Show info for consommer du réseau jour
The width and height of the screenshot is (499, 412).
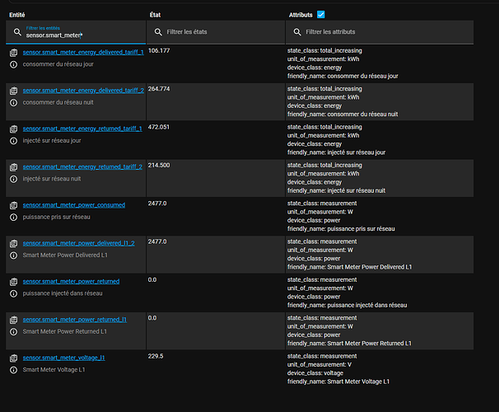coord(13,63)
